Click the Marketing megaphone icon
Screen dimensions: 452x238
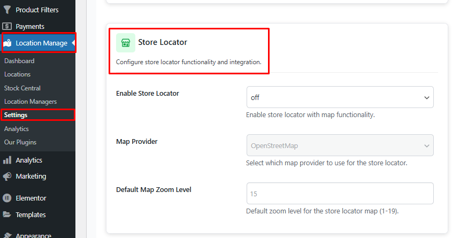coord(7,176)
